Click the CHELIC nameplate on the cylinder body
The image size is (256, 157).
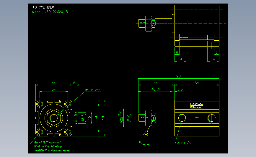197,105
